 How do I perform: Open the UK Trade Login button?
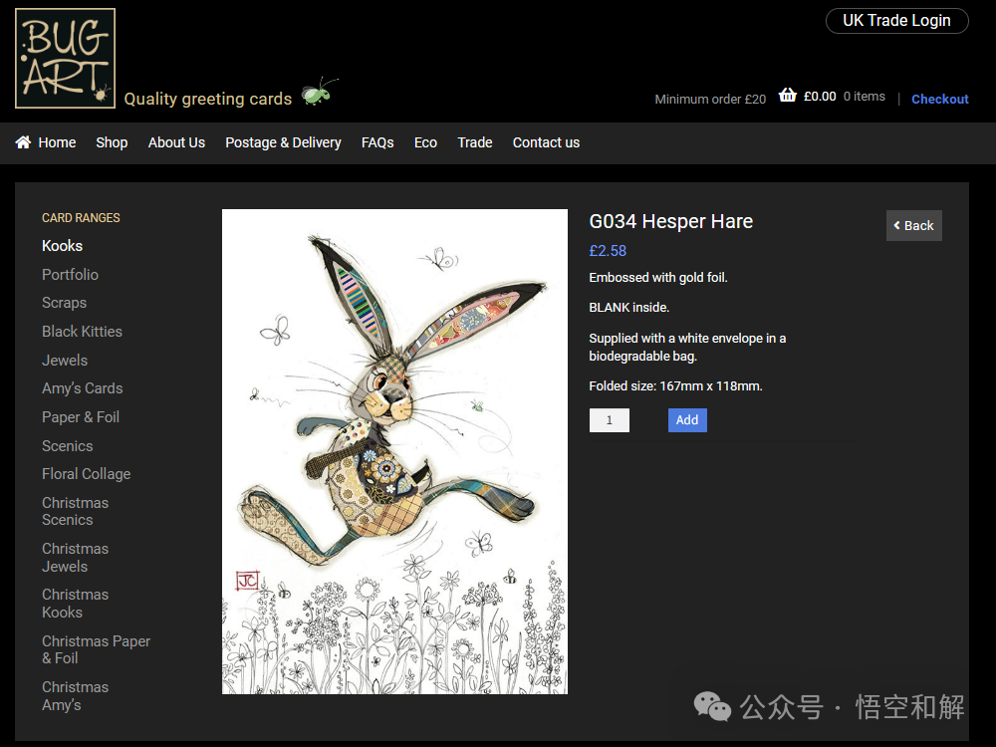pos(897,20)
